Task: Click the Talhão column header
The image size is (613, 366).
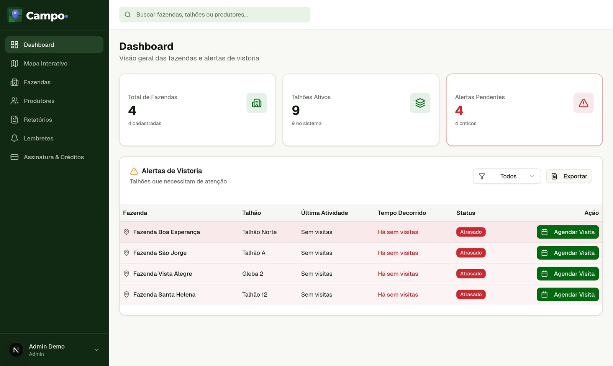Action: tap(251, 213)
